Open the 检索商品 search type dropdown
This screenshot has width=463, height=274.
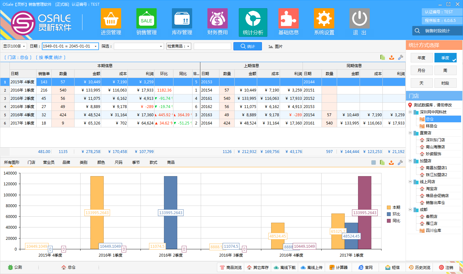click(x=179, y=46)
